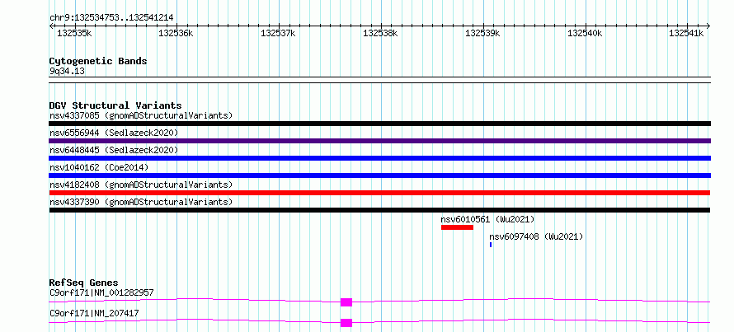Click the 132536k ruler tick label
This screenshot has width=734, height=332.
(176, 33)
